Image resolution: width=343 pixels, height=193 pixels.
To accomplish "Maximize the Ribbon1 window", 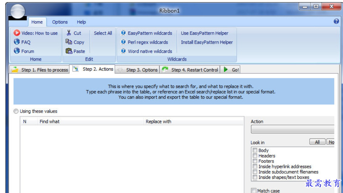I will coord(316,7).
